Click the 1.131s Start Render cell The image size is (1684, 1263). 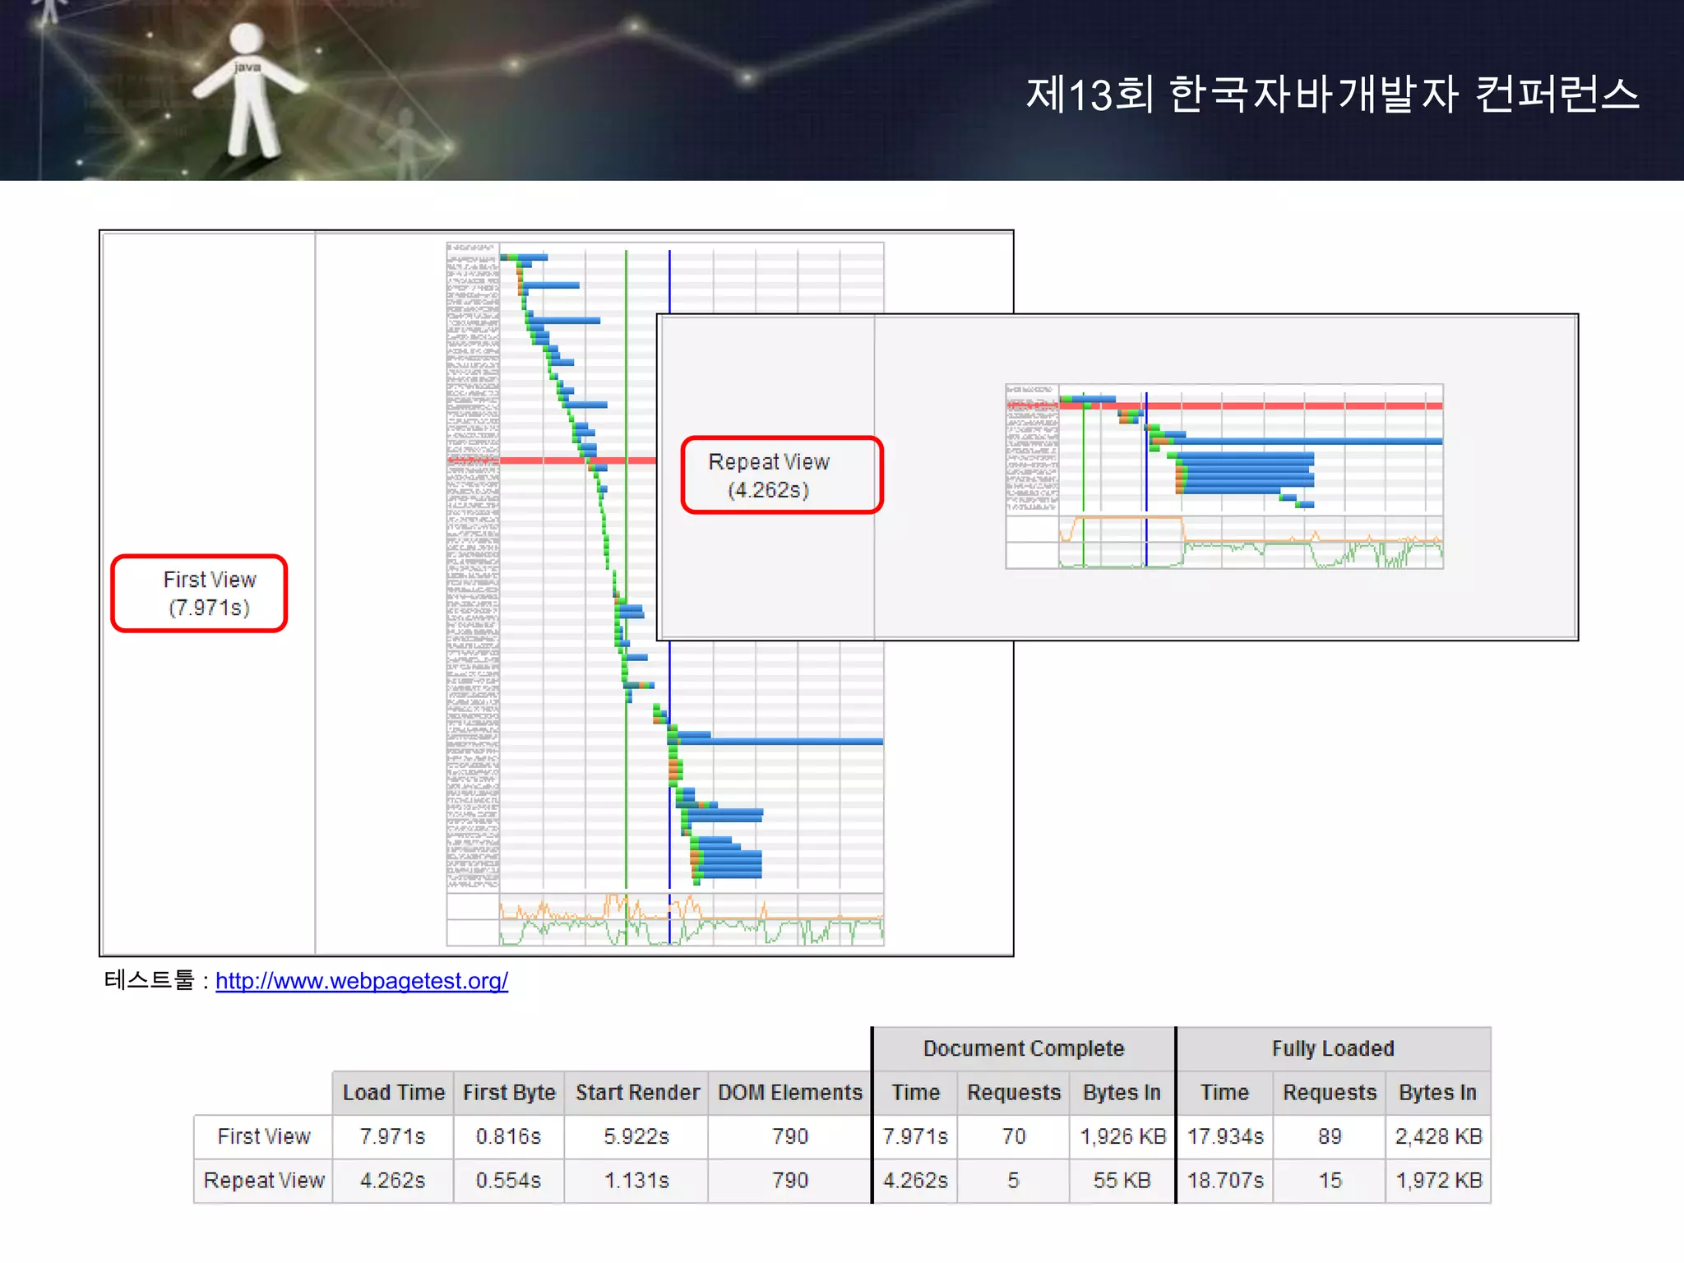click(x=636, y=1181)
